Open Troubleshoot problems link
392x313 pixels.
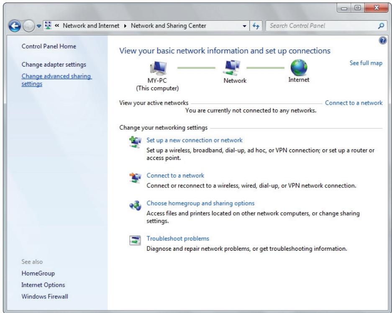tap(177, 239)
